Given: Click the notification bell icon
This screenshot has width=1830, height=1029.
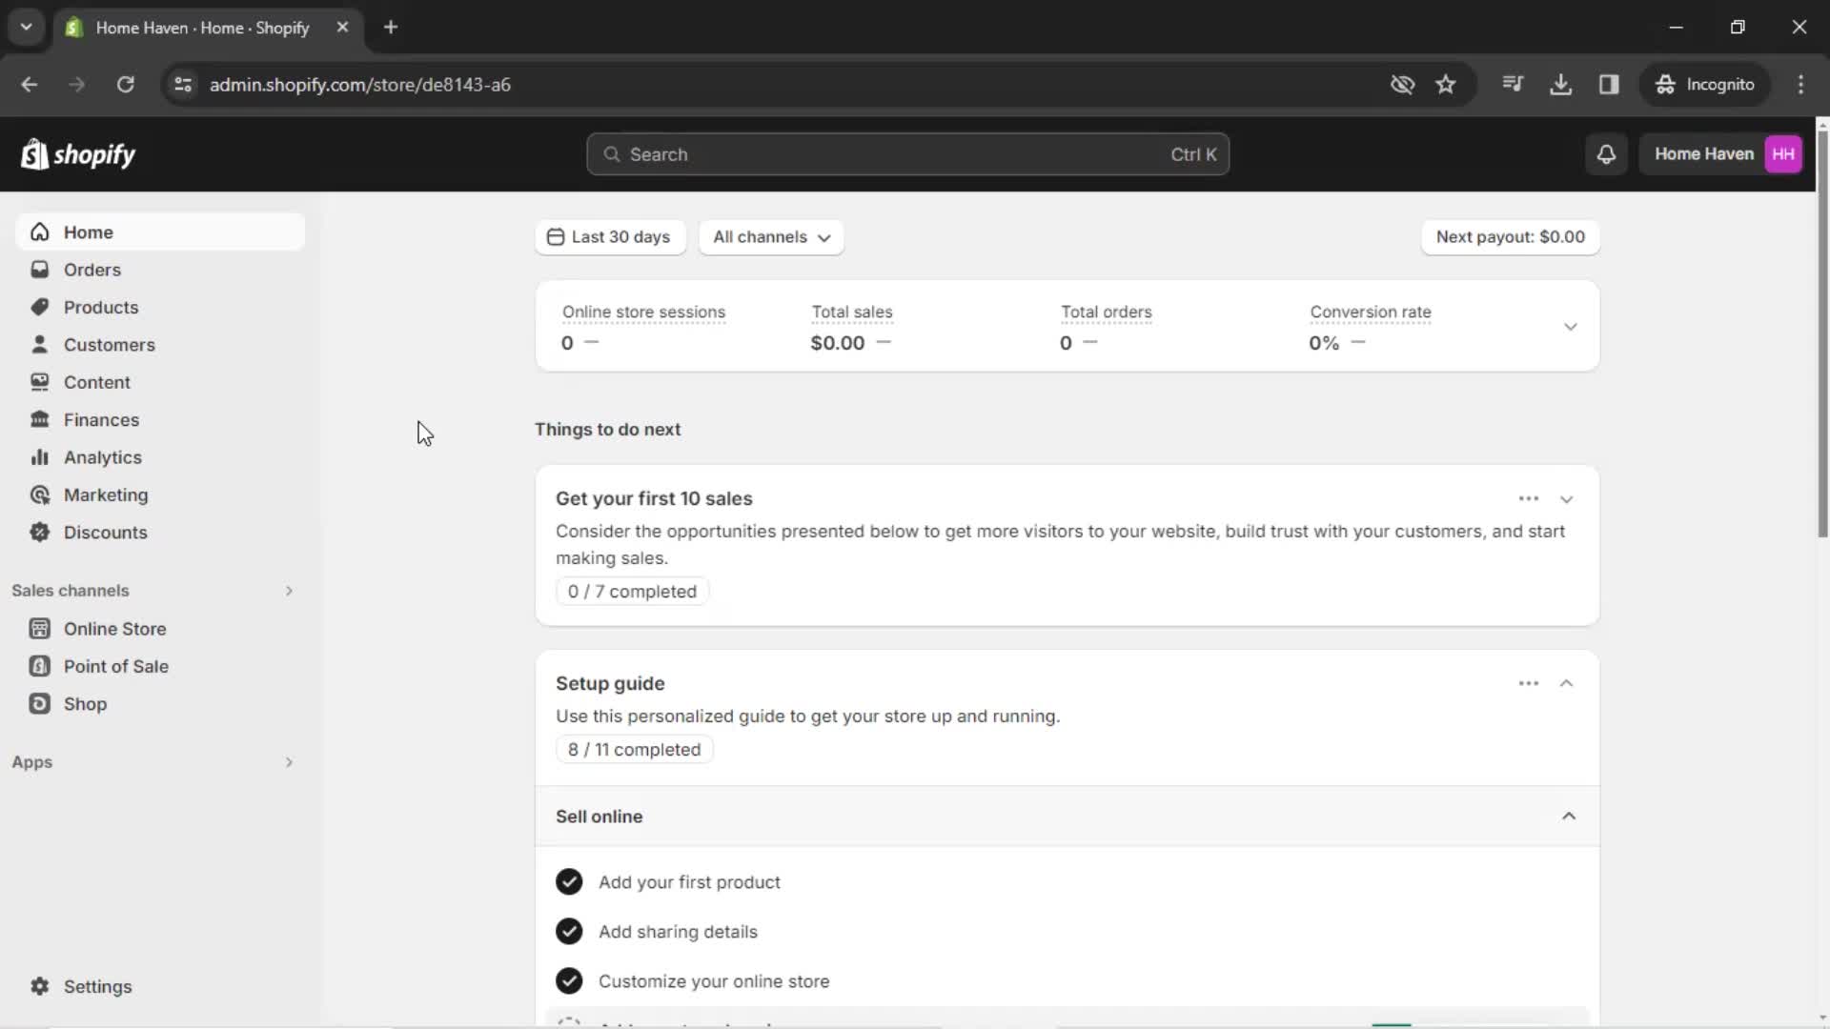Looking at the screenshot, I should pyautogui.click(x=1606, y=153).
